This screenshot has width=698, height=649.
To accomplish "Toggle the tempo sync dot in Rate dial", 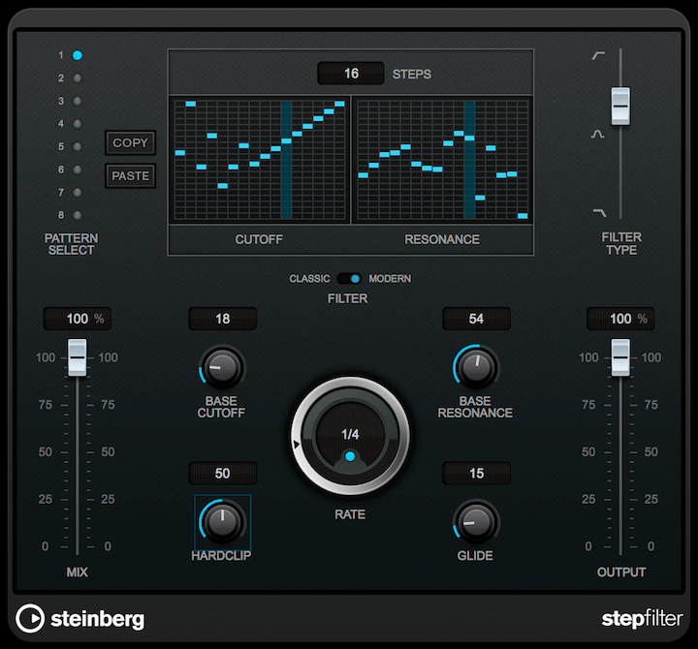I will (x=350, y=456).
